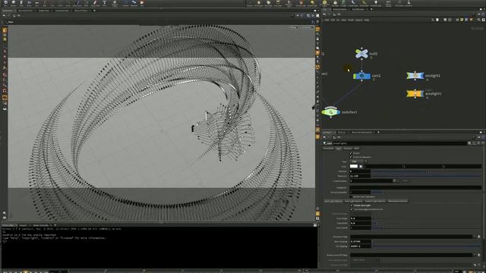Toggle the Enable in Viewport checkbox

pos(351,157)
